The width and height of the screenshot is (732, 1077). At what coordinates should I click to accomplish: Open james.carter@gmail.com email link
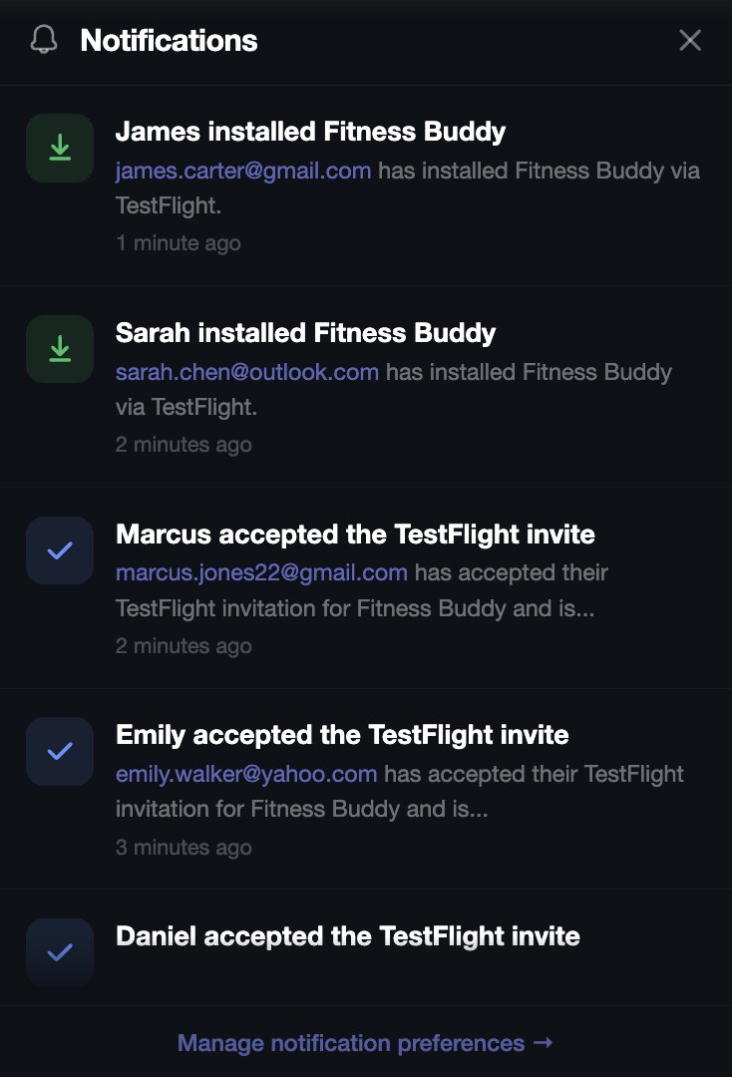(x=243, y=171)
